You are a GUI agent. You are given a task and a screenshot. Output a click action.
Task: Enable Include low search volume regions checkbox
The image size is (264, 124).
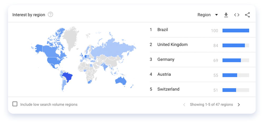[x=15, y=104]
